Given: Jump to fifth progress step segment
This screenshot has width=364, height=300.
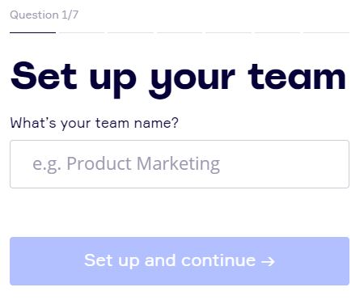Looking at the screenshot, I should [x=228, y=32].
